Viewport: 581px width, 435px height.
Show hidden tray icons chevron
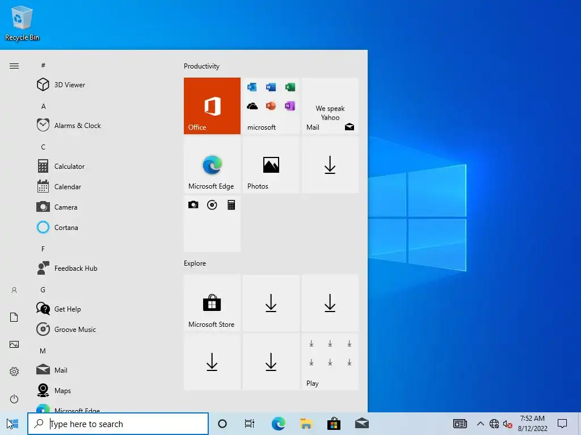point(480,424)
